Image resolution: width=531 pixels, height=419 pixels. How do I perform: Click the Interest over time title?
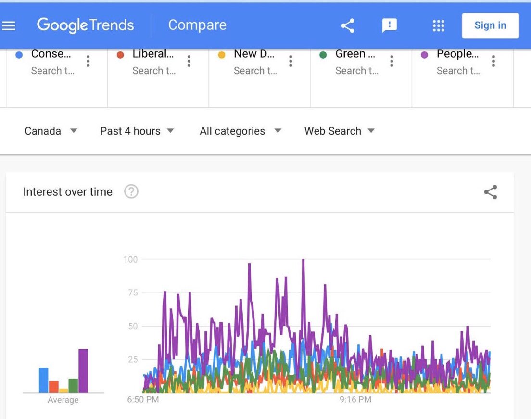pos(68,192)
